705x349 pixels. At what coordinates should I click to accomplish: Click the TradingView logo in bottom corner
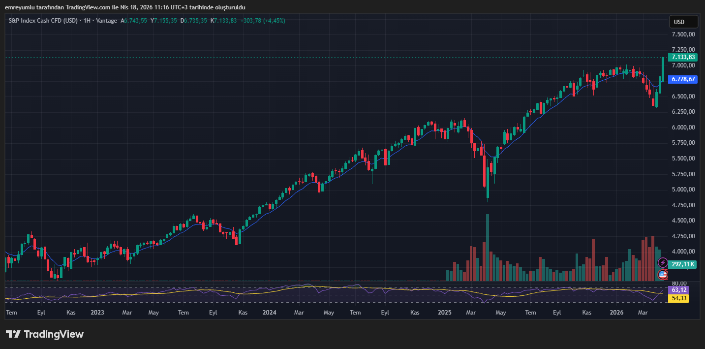44,334
